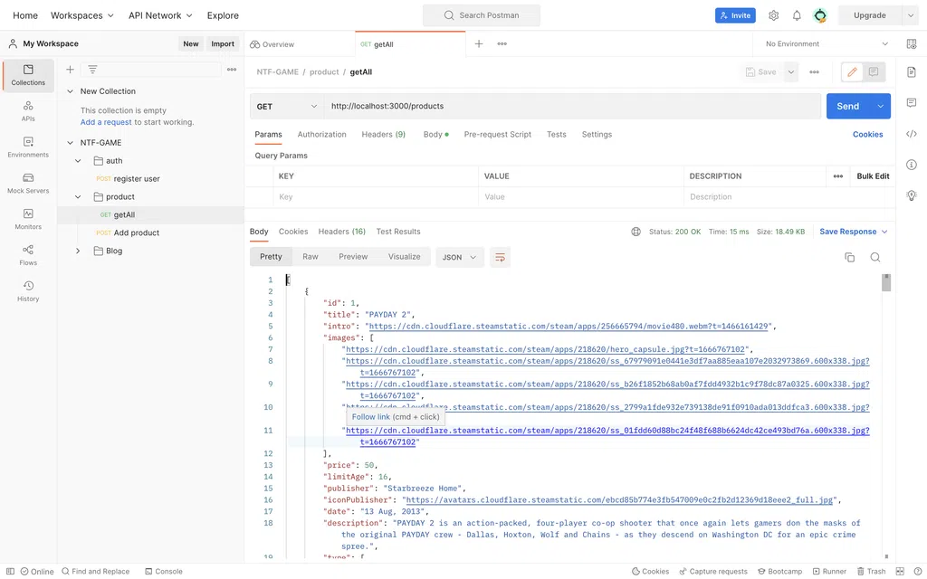Open the response Headers (16) tab
Viewport: 927px width, 579px height.
(341, 232)
